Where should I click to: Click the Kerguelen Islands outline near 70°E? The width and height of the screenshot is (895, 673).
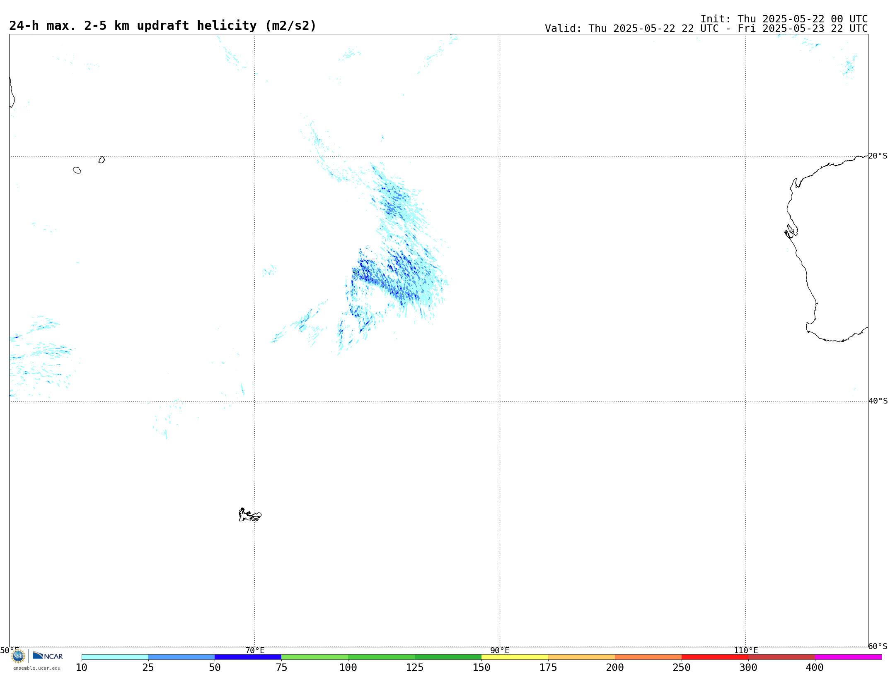[x=250, y=515]
